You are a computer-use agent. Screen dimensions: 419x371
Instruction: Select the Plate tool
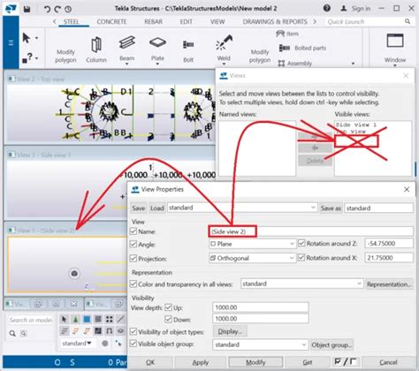coord(157,49)
